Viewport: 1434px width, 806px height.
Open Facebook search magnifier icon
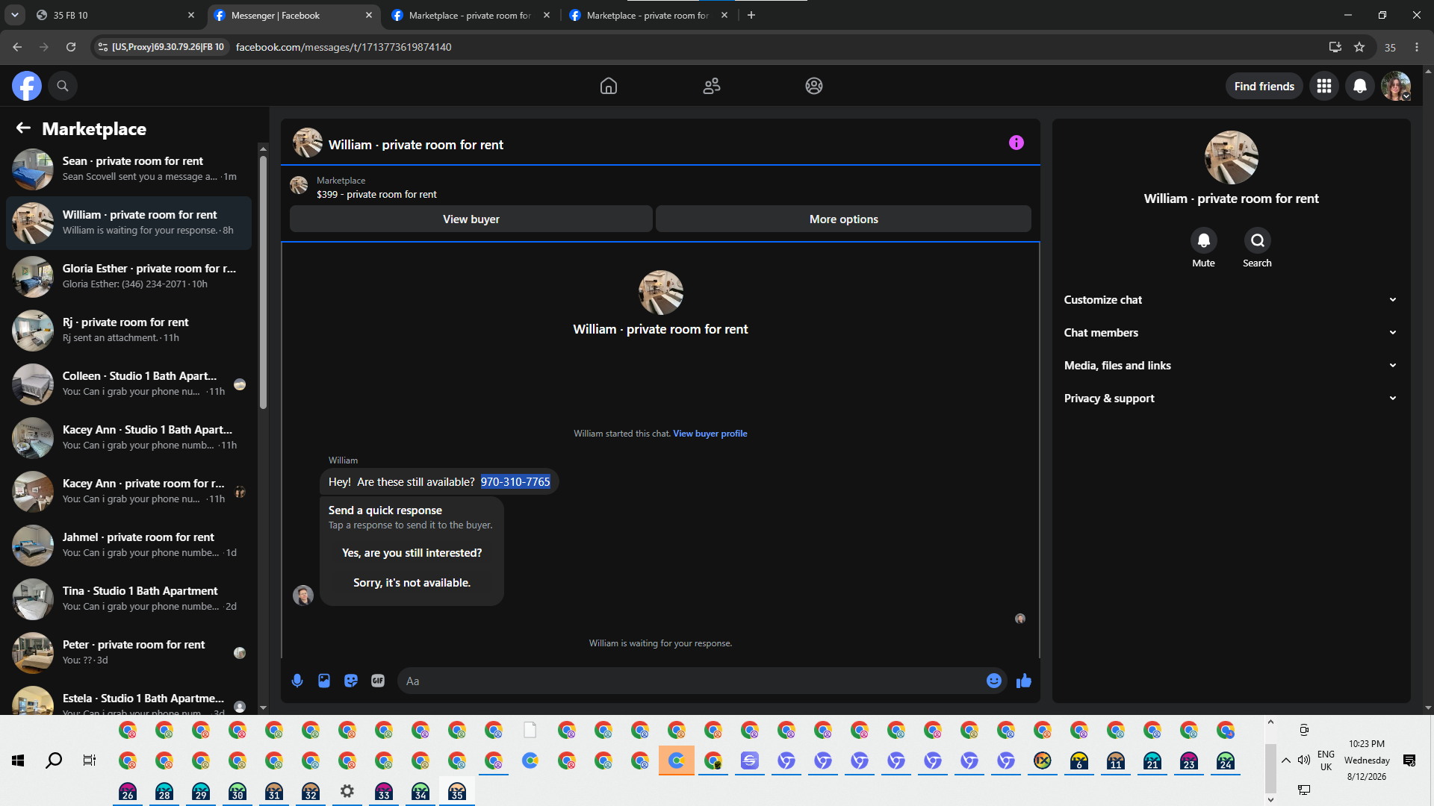pos(63,86)
